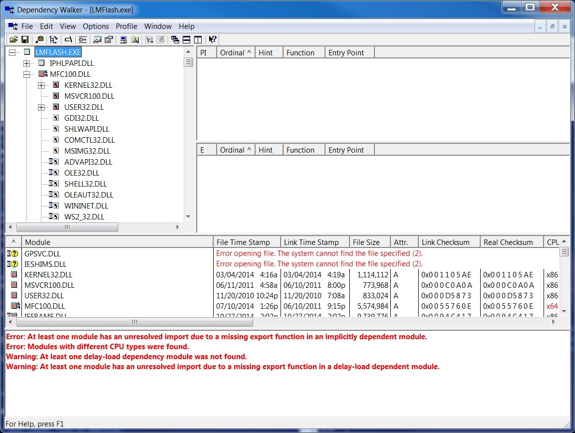Click the module icon of WININET.DLL in tree
Screen dimensions: 575x433
point(53,206)
